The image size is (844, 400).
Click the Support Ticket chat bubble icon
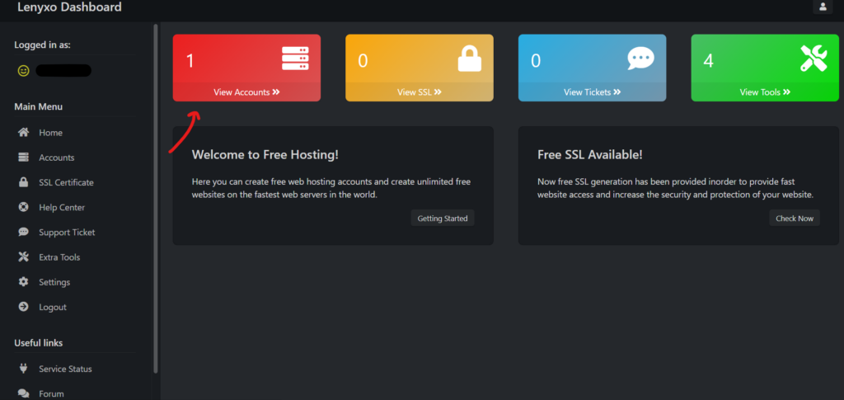click(x=23, y=232)
